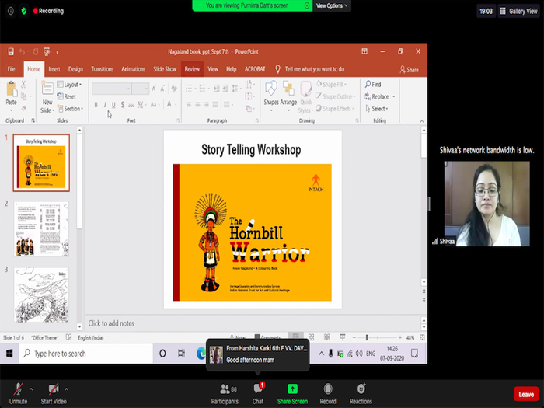Click Share Screen in Zoom

(x=292, y=394)
